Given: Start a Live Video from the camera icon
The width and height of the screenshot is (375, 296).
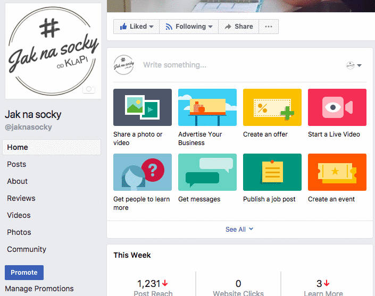Looking at the screenshot, I should pyautogui.click(x=337, y=107).
